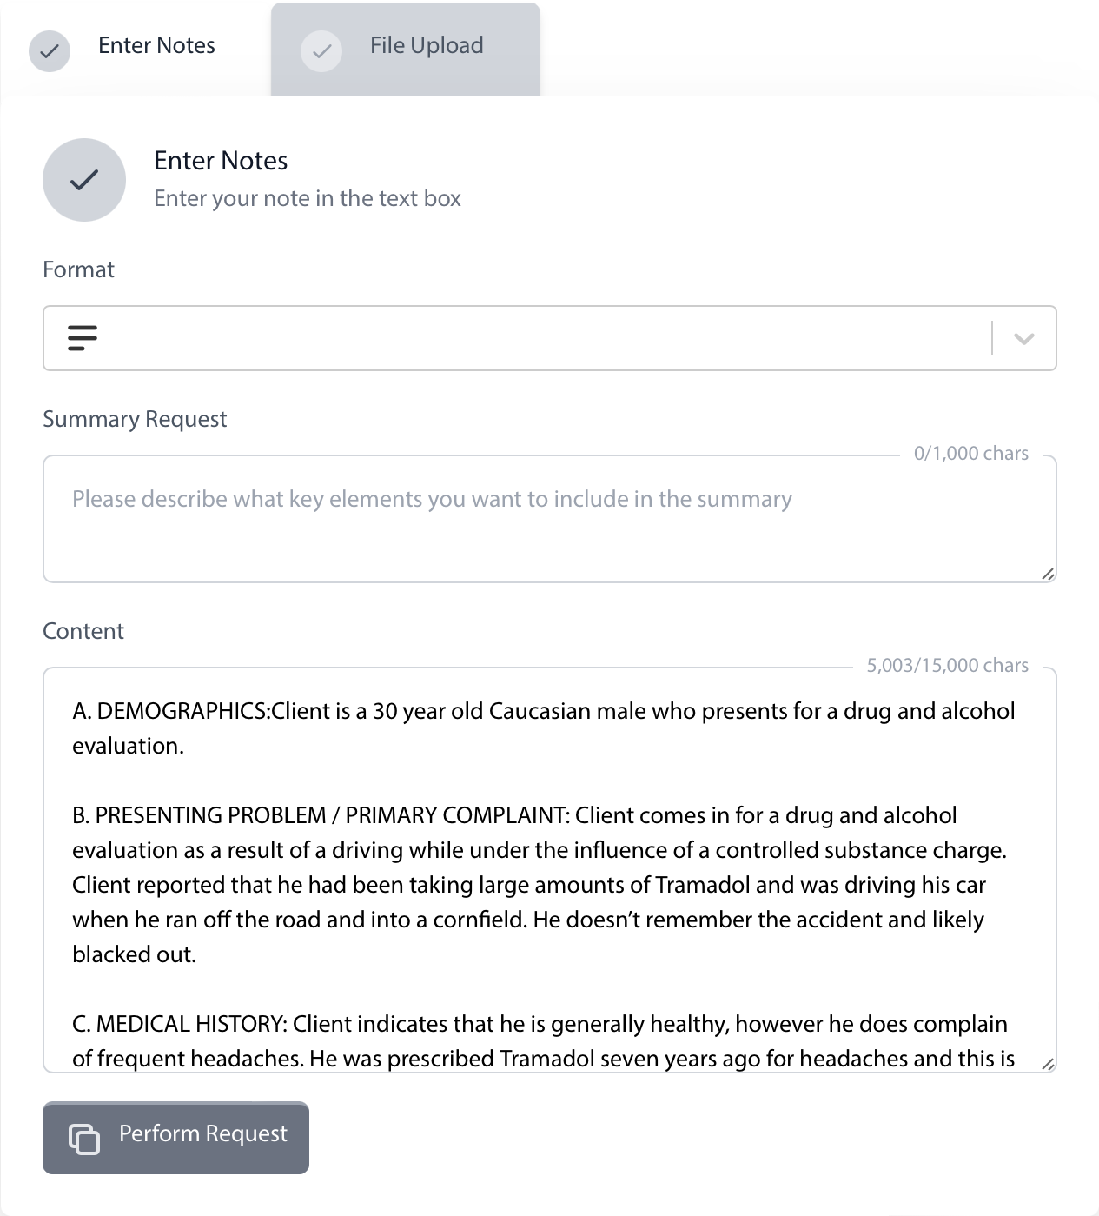1099x1216 pixels.
Task: Click checkmark icon in File Upload tab
Action: point(321,50)
